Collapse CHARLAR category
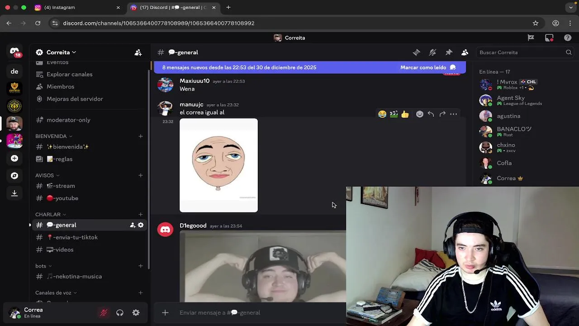The height and width of the screenshot is (326, 579). [51, 215]
